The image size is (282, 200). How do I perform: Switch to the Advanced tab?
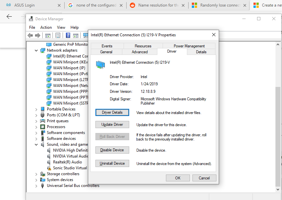pyautogui.click(x=140, y=52)
